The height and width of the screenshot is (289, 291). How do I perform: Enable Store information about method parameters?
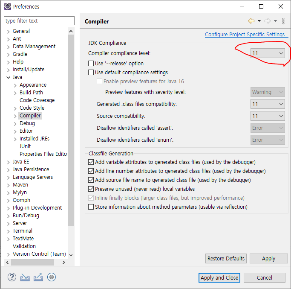[x=91, y=207]
